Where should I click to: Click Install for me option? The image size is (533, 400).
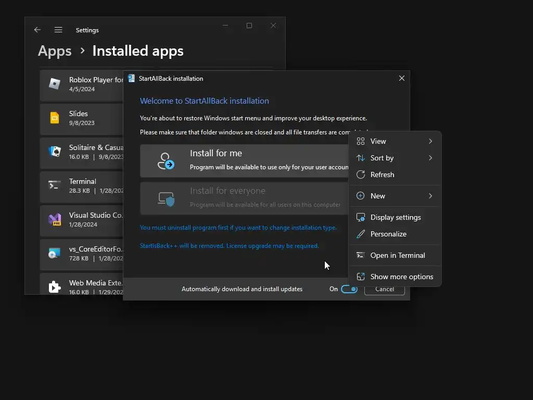(x=244, y=160)
